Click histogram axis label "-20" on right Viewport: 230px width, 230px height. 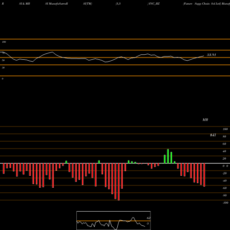pos(224,173)
